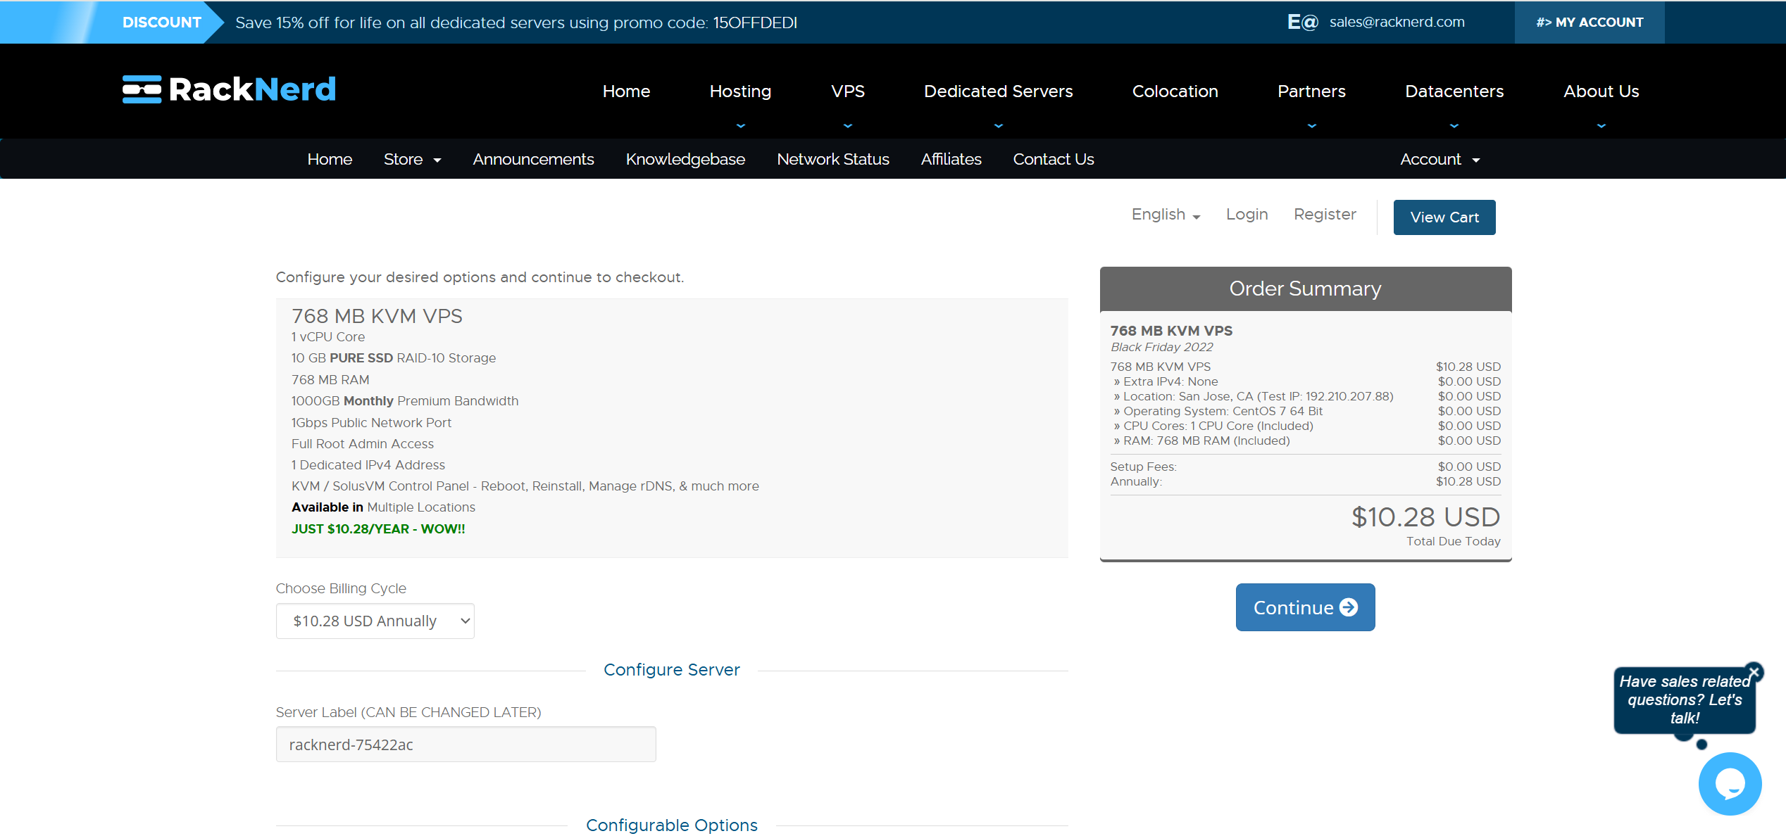The width and height of the screenshot is (1786, 836).
Task: Open the Knowledgebase page
Action: click(685, 160)
